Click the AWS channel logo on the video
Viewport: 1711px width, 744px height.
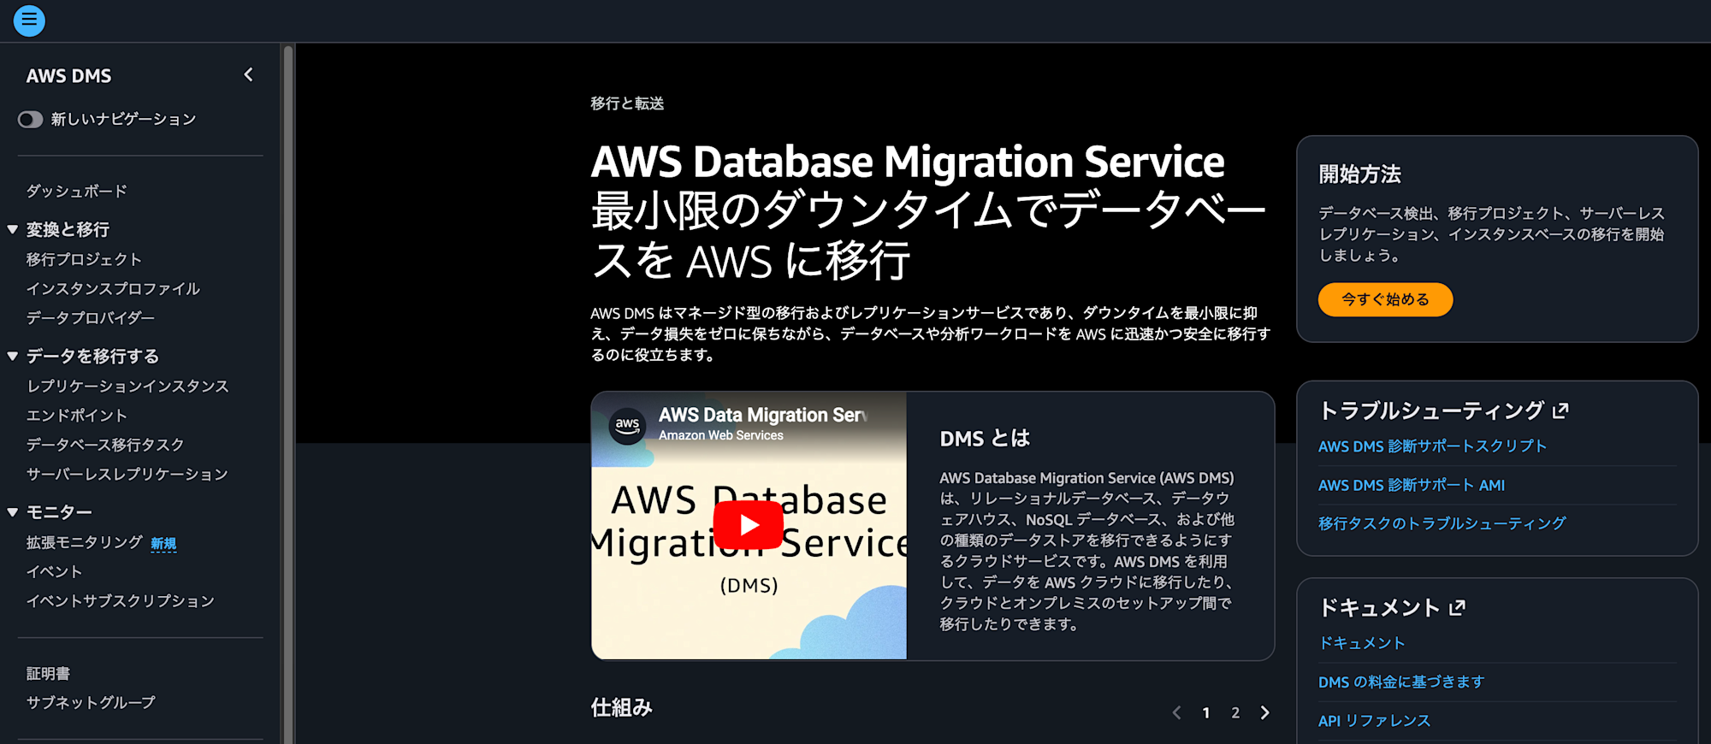pyautogui.click(x=627, y=424)
